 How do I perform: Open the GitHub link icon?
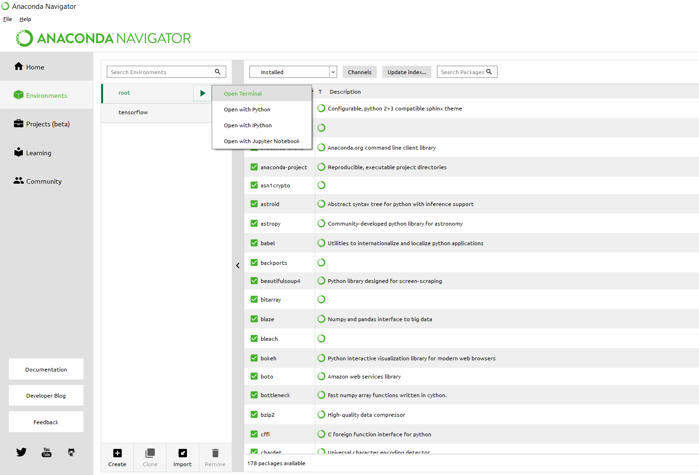[71, 452]
